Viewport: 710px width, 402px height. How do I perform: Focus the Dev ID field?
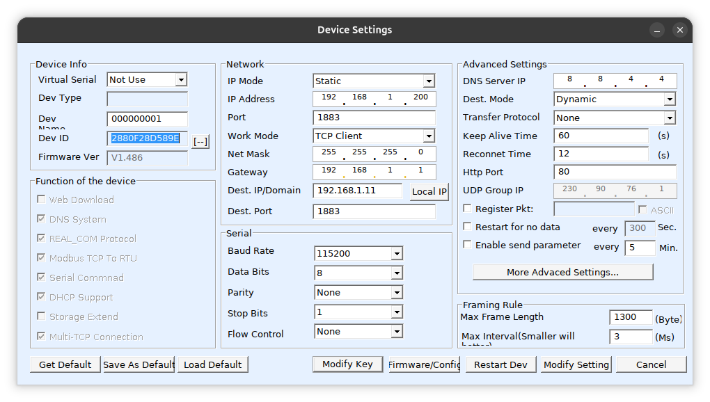point(147,138)
